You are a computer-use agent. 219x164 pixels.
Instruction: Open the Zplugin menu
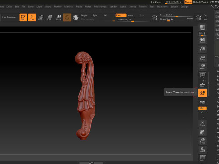point(174,7)
